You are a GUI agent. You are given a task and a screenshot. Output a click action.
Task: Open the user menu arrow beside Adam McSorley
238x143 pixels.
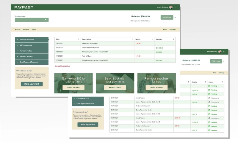(x=175, y=7)
